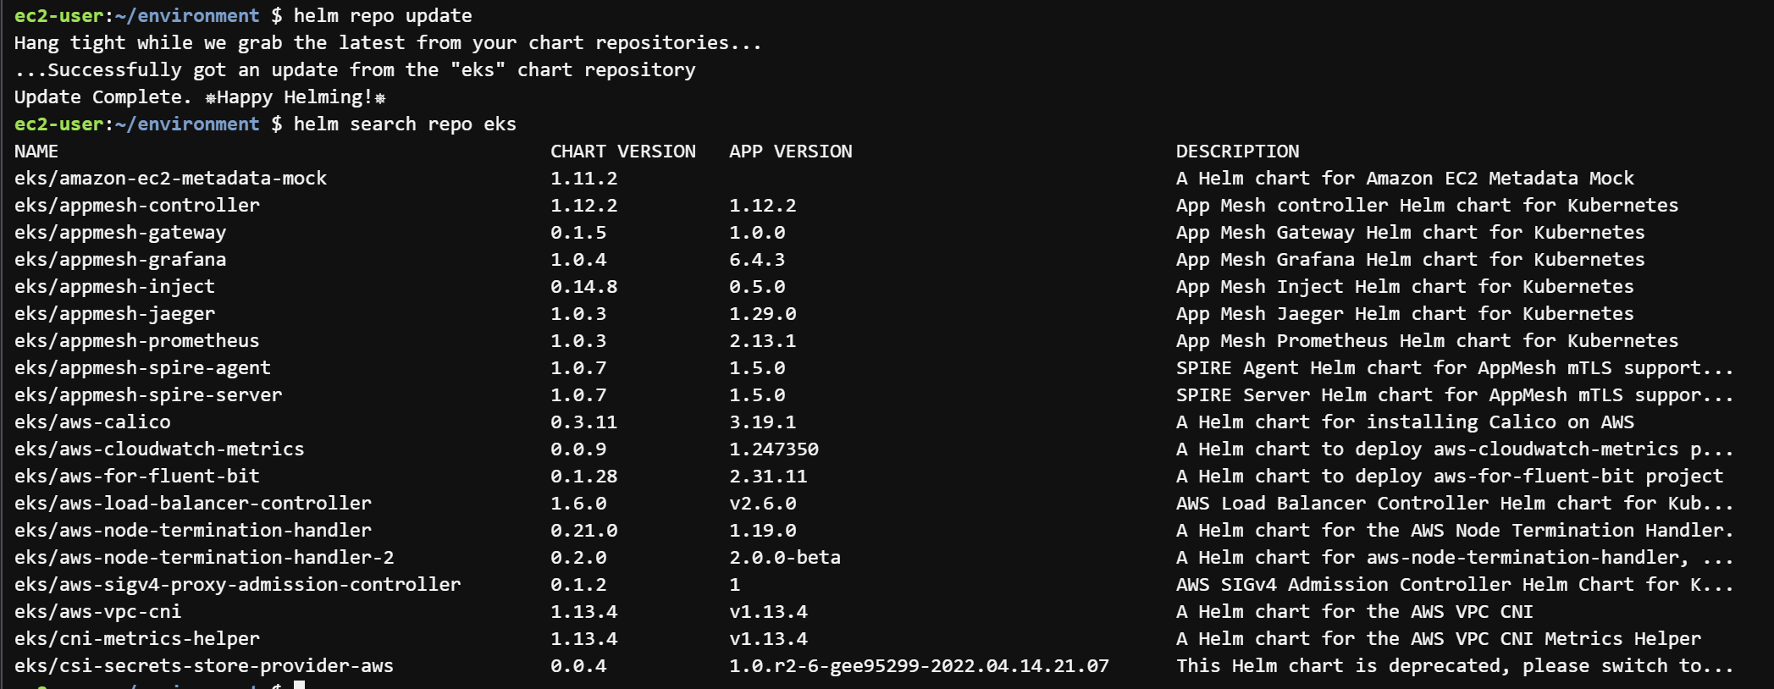Click 'A Helm chart for Amazon EC2 Metadata Mock'
The width and height of the screenshot is (1774, 689).
coord(1405,179)
